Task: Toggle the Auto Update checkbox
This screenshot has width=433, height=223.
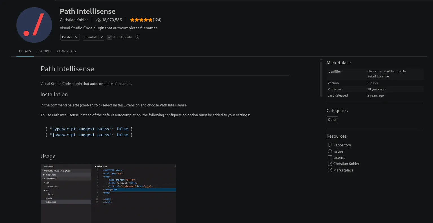Action: (110, 37)
